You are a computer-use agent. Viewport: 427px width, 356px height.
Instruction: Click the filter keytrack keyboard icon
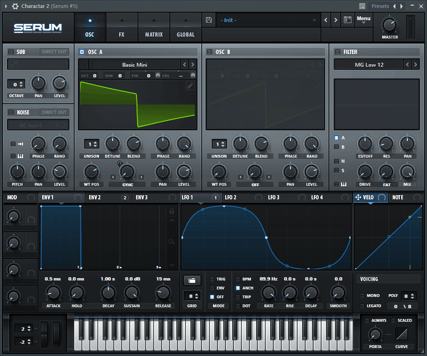point(343,184)
